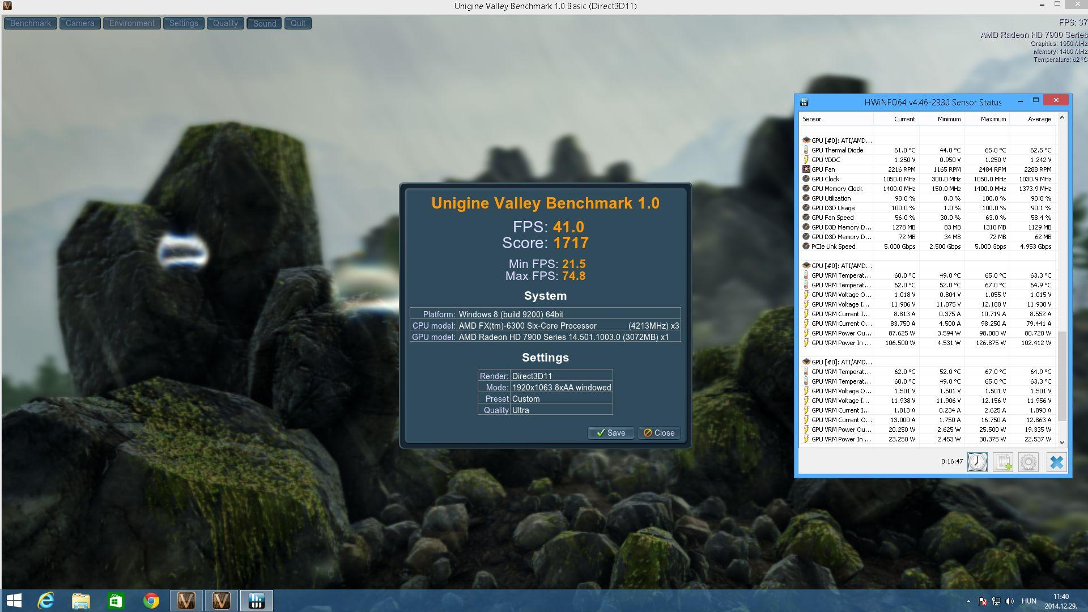Click the HWiNFO clock reset timer icon
The height and width of the screenshot is (612, 1088).
pyautogui.click(x=977, y=462)
